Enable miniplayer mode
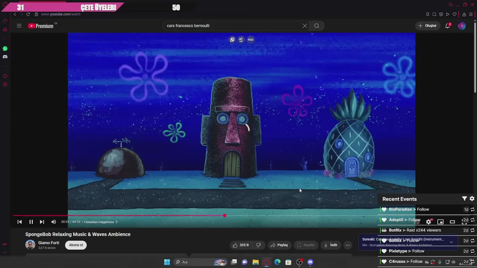This screenshot has height=268, width=477. coord(440,222)
